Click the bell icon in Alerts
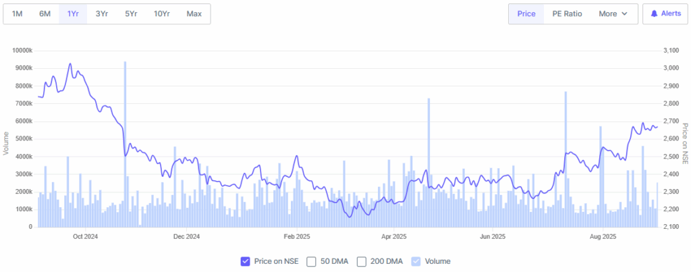Screen dimensions: 691x272 pyautogui.click(x=654, y=13)
